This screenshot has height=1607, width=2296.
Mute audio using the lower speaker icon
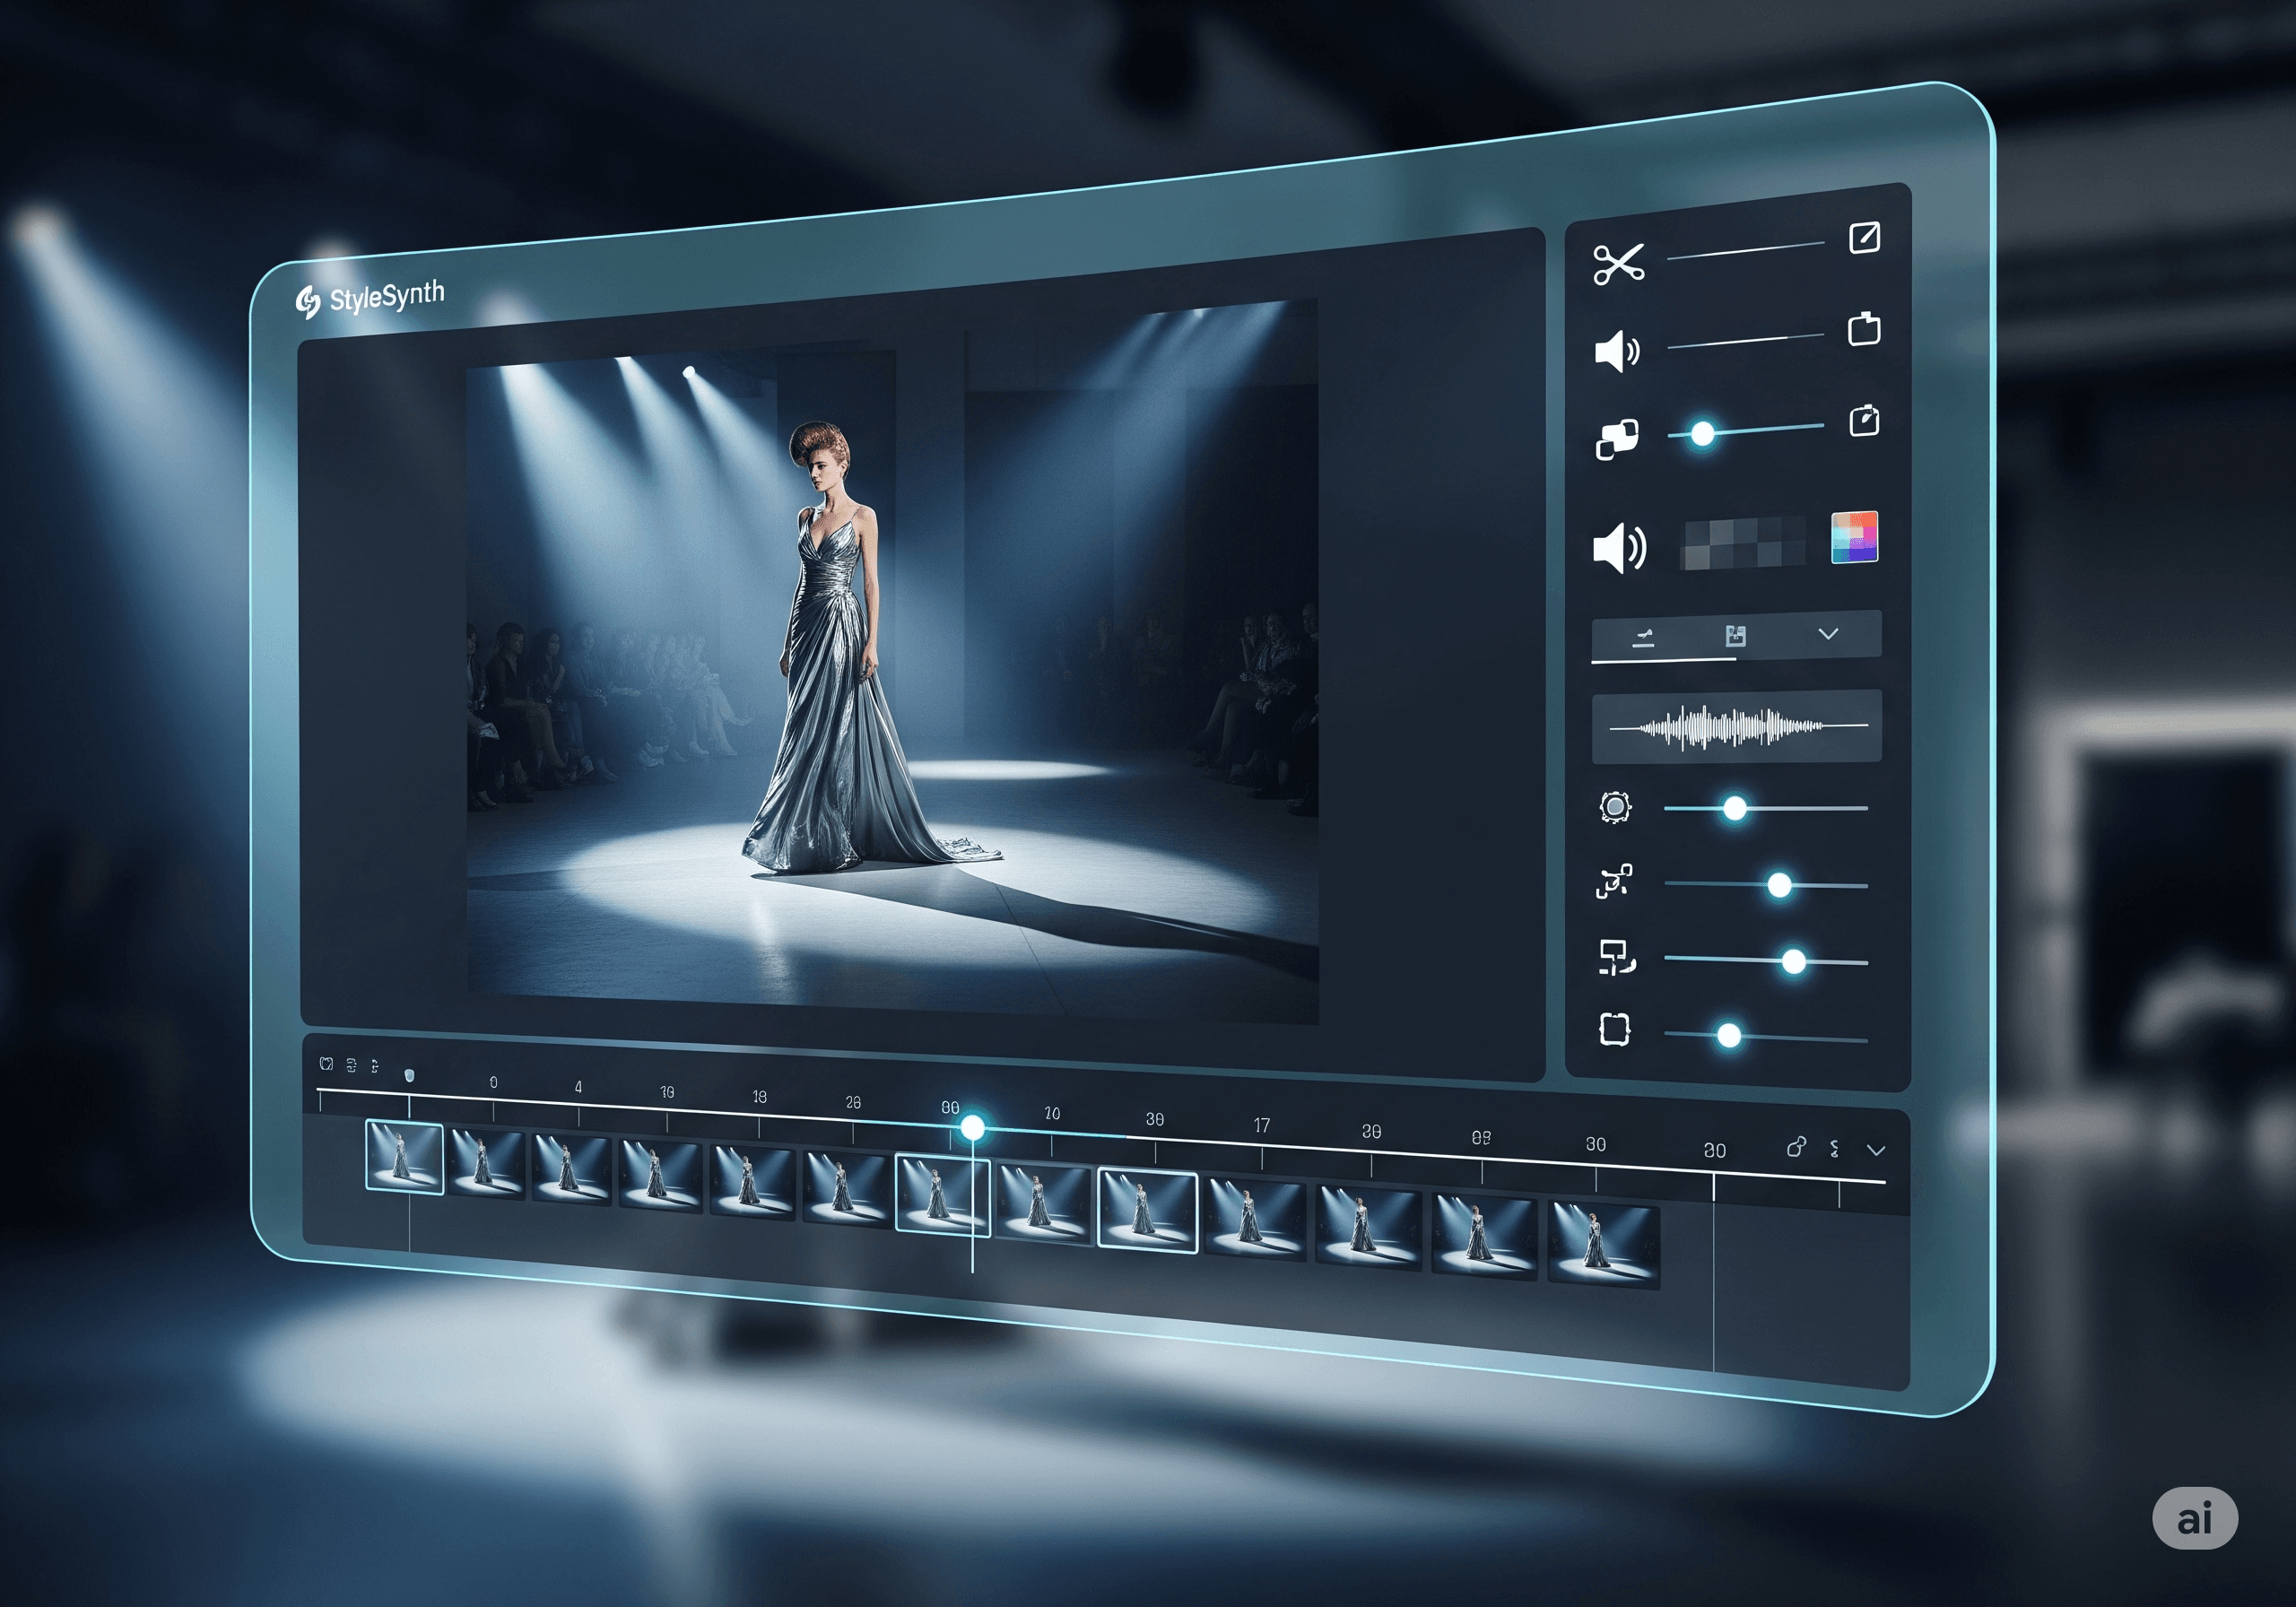[1619, 548]
